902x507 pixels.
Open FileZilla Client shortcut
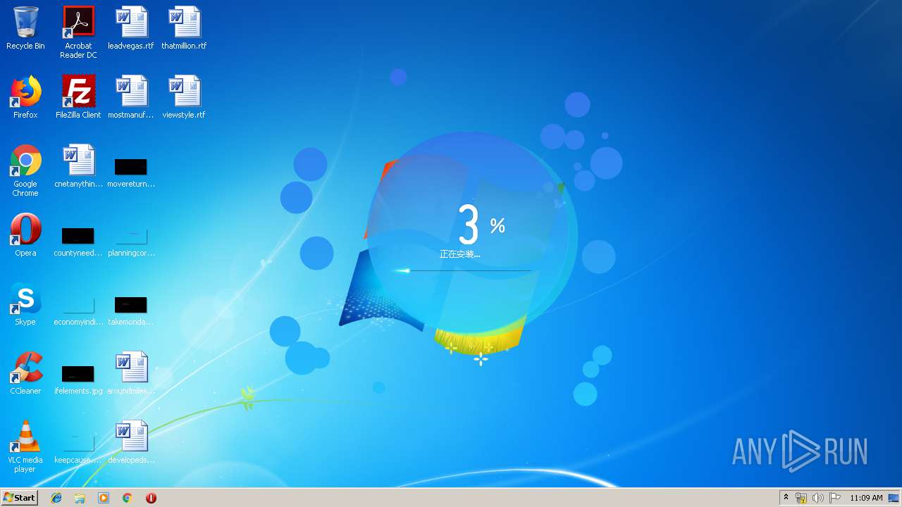pos(78,97)
